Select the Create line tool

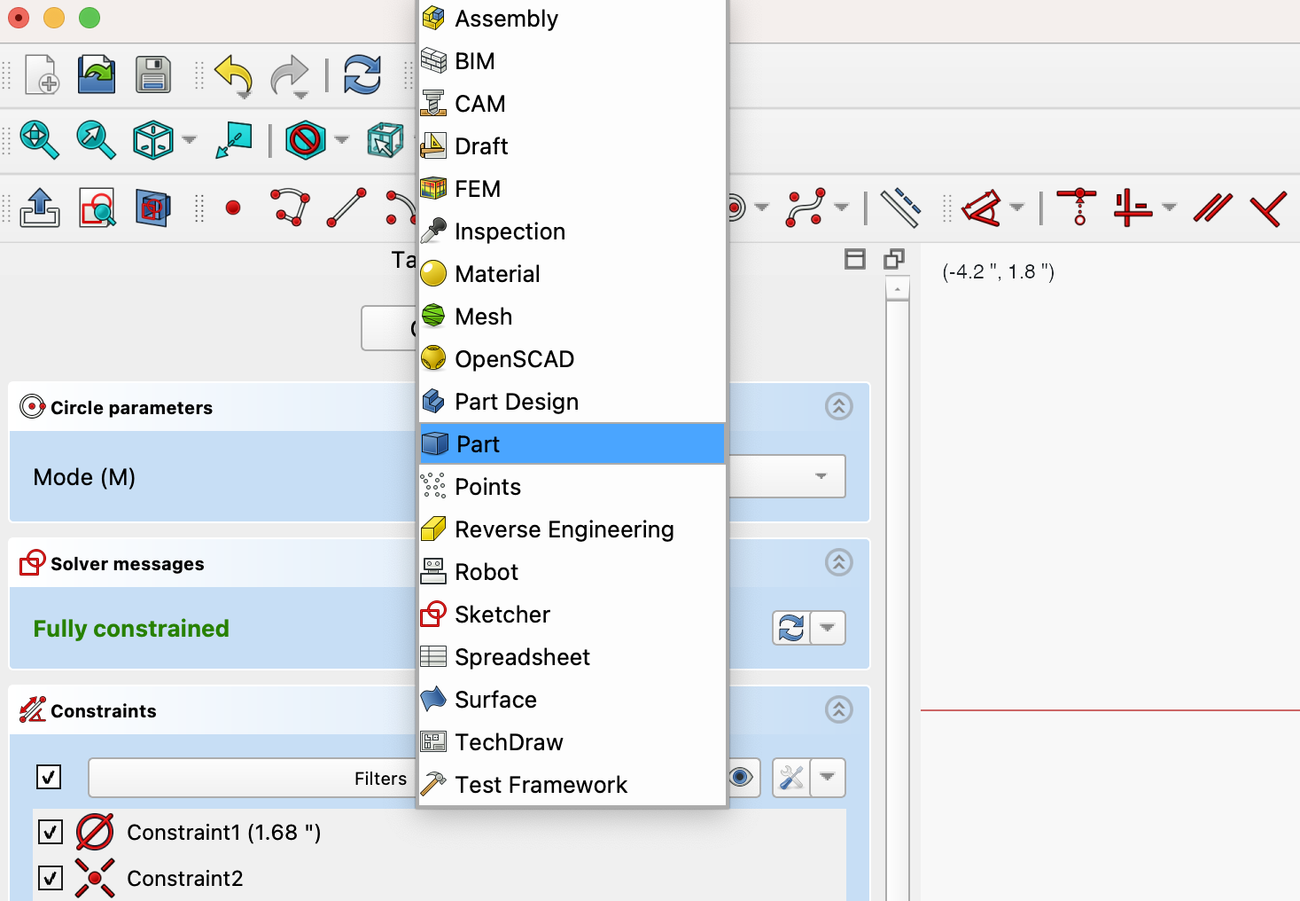pos(346,208)
